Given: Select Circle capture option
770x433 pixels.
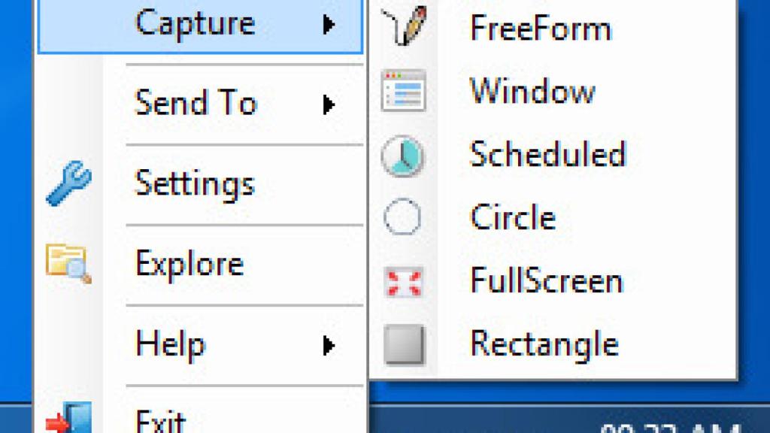Looking at the screenshot, I should pyautogui.click(x=512, y=218).
